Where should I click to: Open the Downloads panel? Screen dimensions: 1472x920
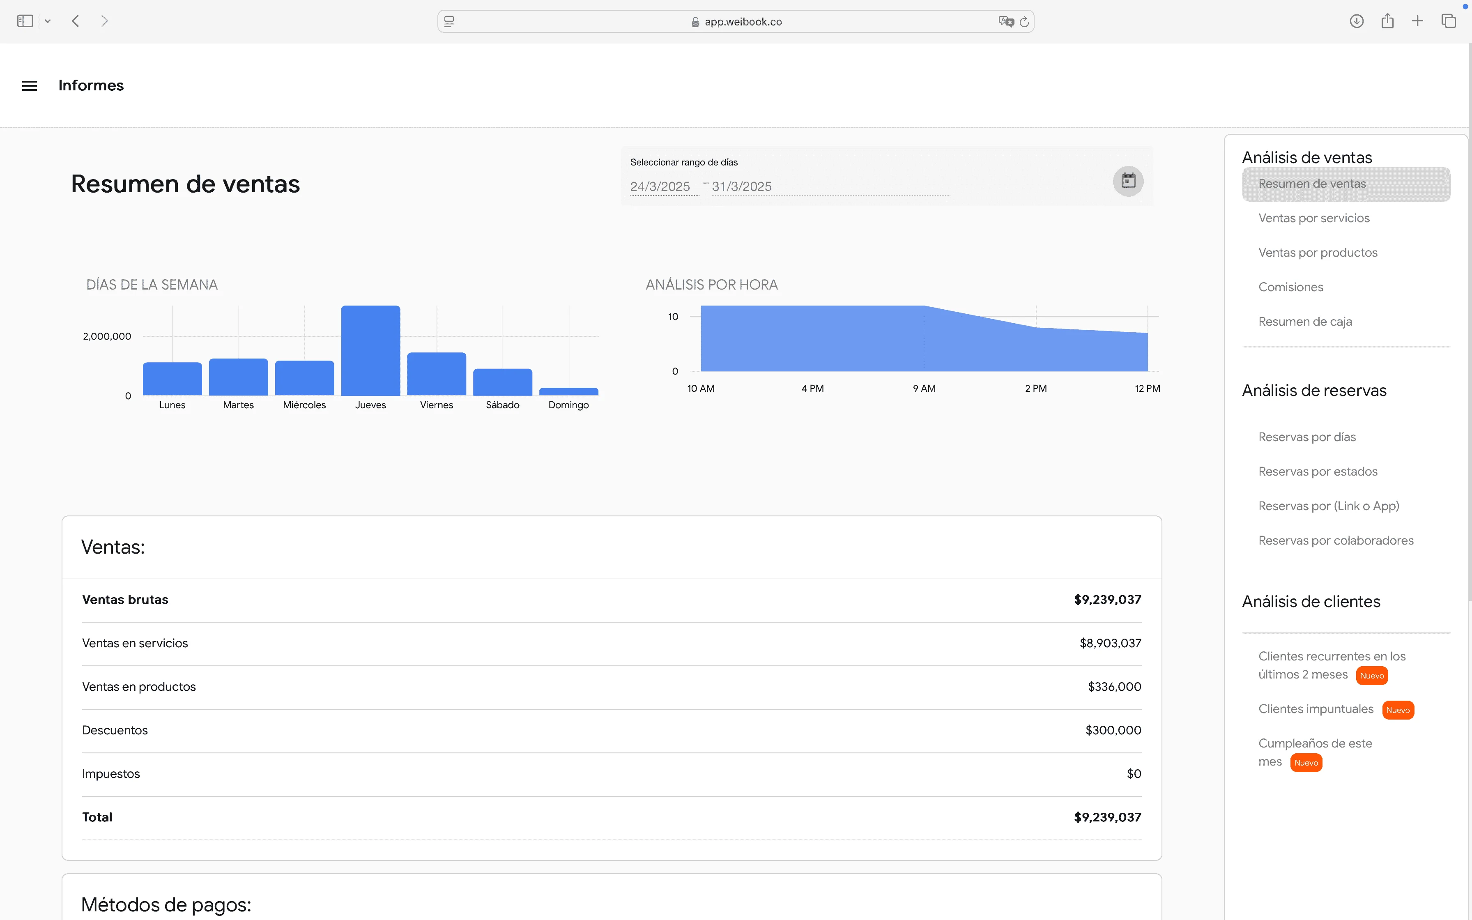point(1357,21)
